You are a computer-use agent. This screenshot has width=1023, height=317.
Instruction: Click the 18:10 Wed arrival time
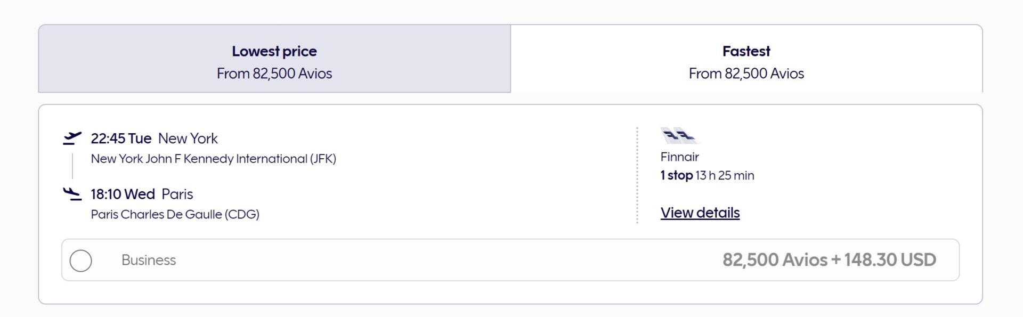point(123,194)
